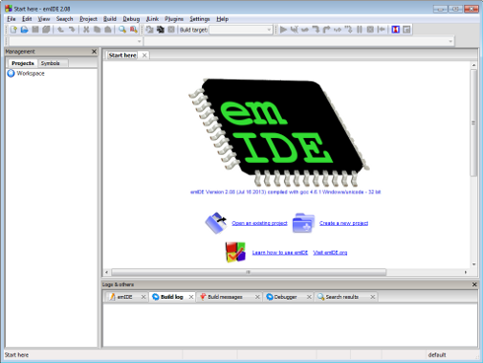Open the Search menu
Screen dimensions: 483x363
64,19
